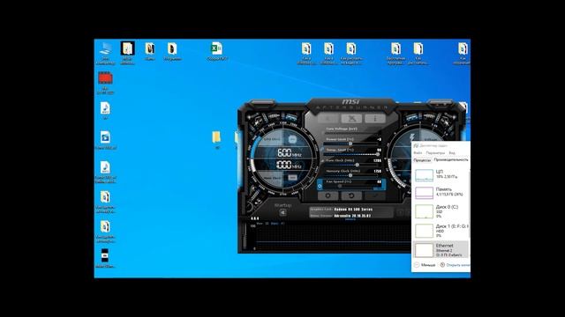Open the Вид menu in Task Manager

(452, 153)
